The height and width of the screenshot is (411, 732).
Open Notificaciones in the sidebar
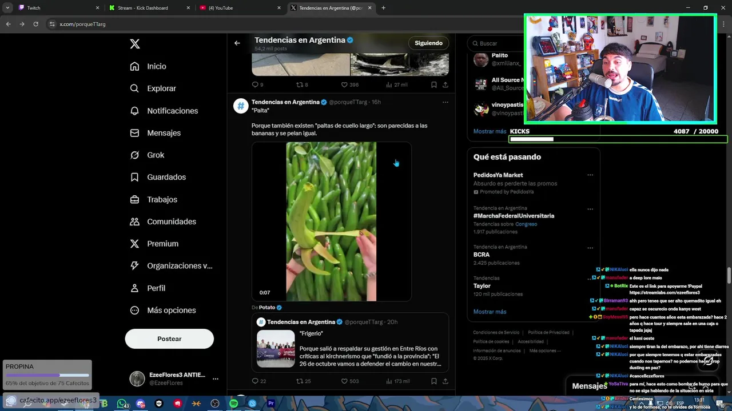point(164,111)
